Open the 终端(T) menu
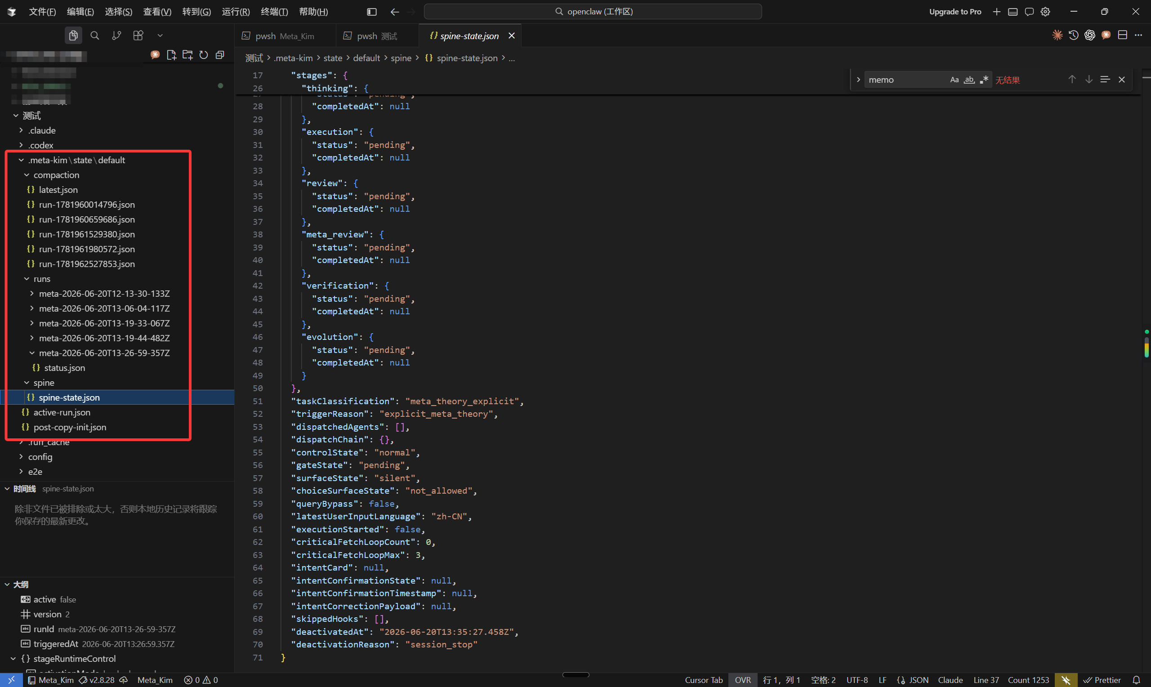The height and width of the screenshot is (687, 1151). (x=274, y=12)
